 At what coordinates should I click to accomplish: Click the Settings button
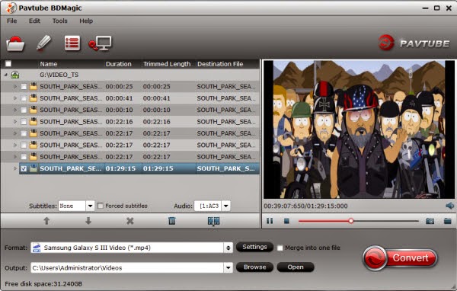click(254, 247)
